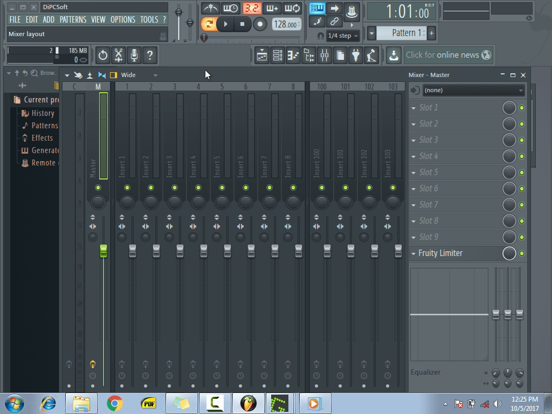Mute Insert 1 track green LED
This screenshot has height=414, width=552.
(x=127, y=188)
